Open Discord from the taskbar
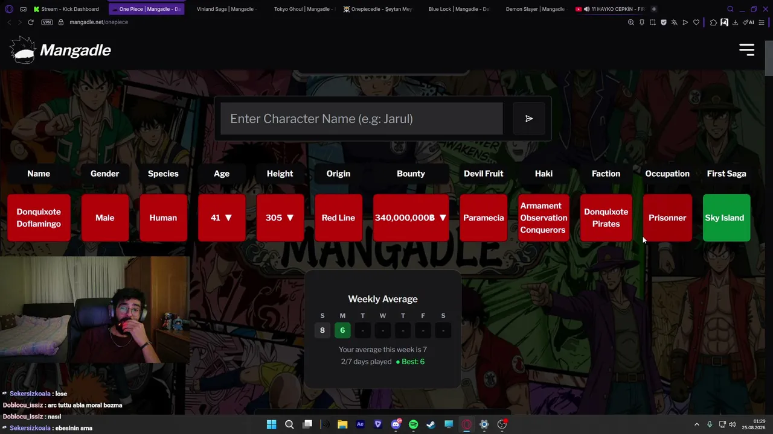Viewport: 773px width, 434px height. [396, 424]
